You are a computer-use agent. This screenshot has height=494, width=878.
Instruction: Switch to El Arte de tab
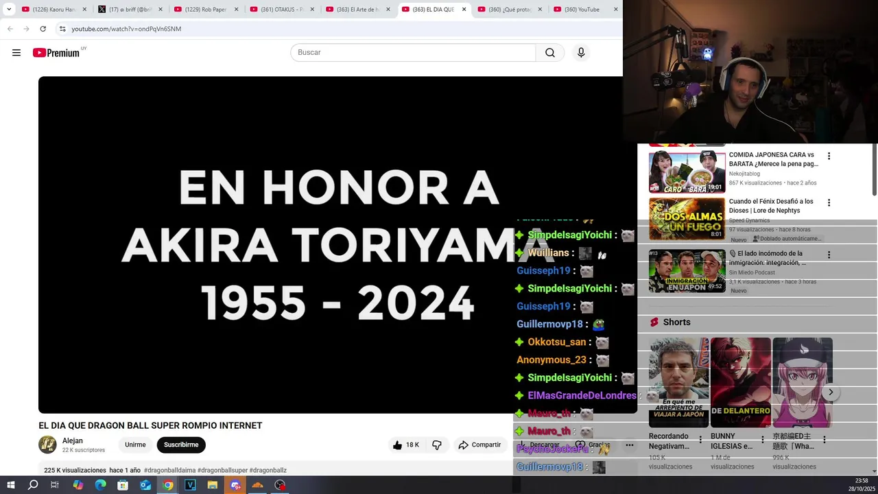click(x=357, y=10)
